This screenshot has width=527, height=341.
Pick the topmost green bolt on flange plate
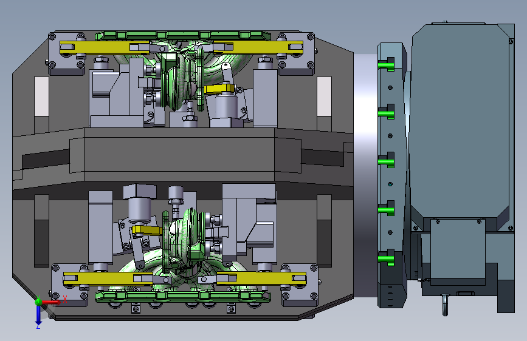386,64
